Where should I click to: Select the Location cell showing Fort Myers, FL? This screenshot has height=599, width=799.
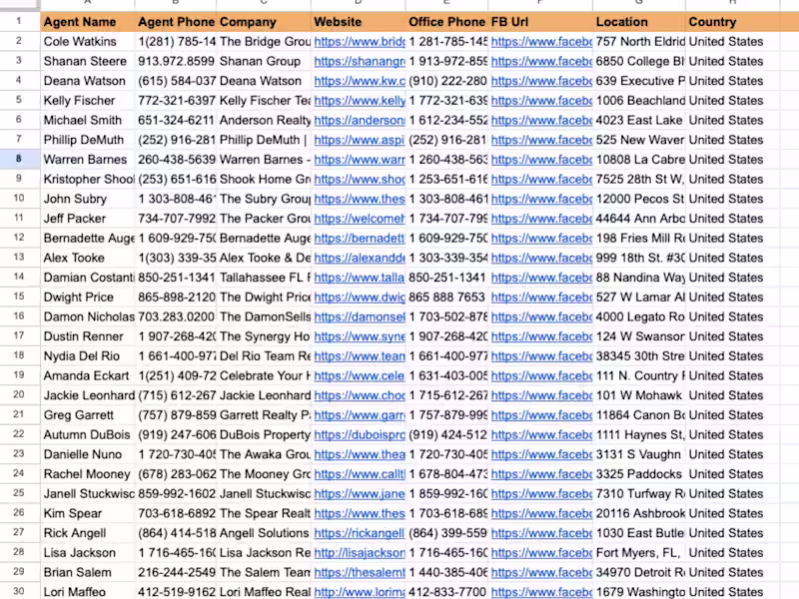[639, 552]
